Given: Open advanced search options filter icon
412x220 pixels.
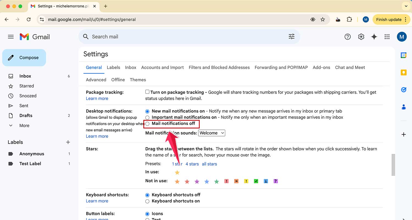Looking at the screenshot, I should point(291,36).
